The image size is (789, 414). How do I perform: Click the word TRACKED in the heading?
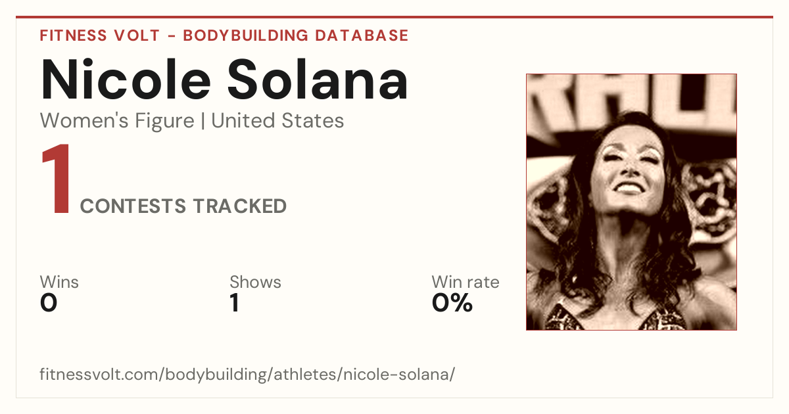239,206
